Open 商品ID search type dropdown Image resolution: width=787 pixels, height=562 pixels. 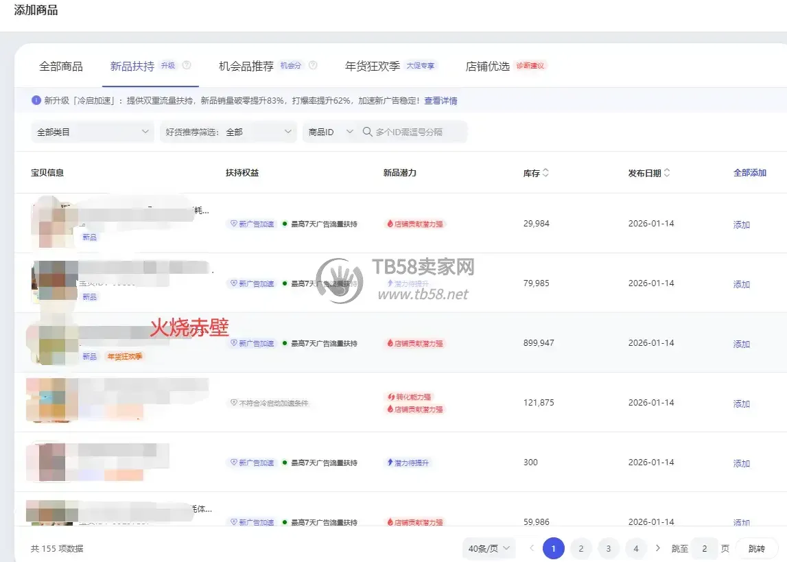(x=330, y=132)
